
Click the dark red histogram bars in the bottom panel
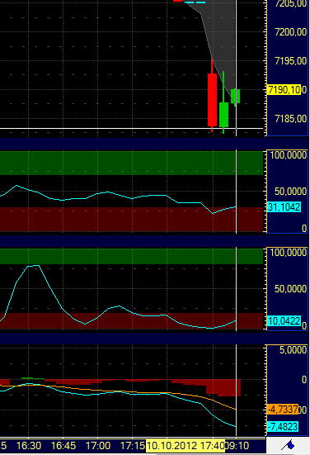click(x=223, y=387)
